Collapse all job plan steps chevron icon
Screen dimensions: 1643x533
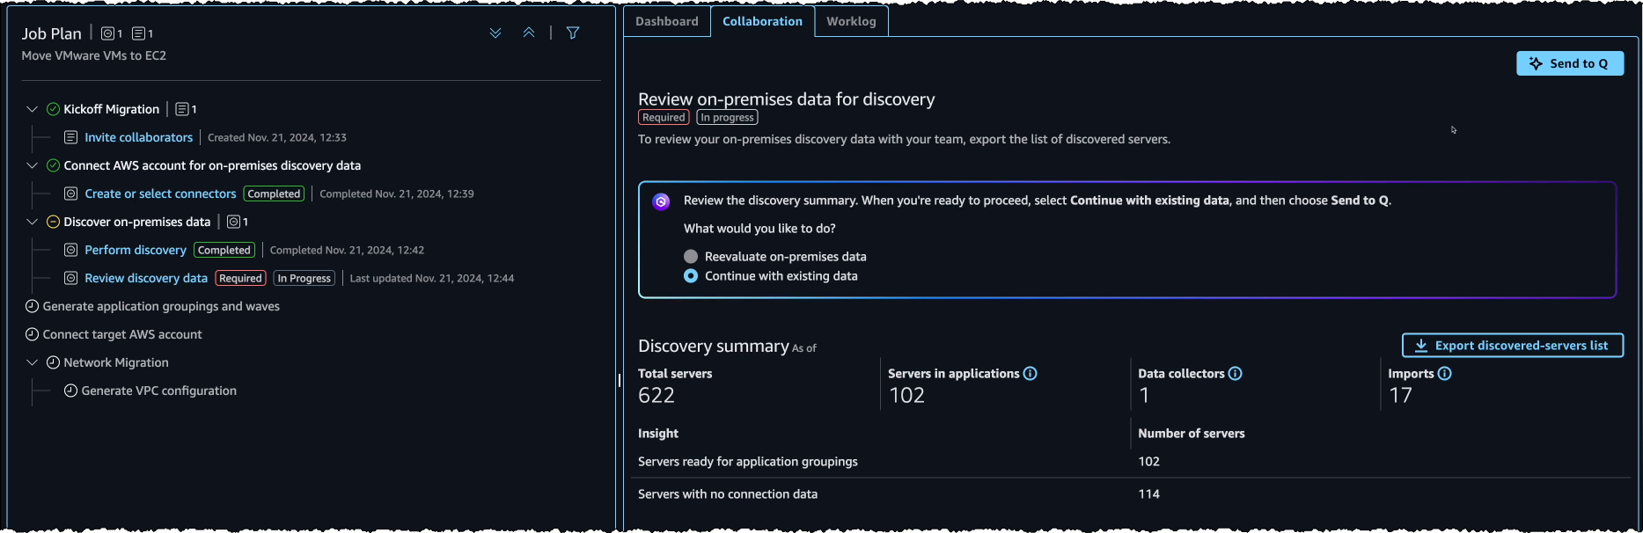point(529,33)
